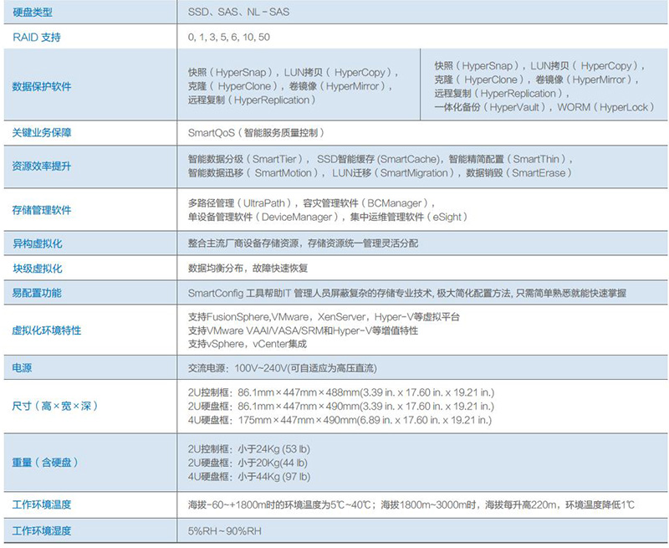This screenshot has height=548, width=669.
Task: Select the '一体化备份（HyperVault），WORM（HyperLock）' line
Action: click(544, 107)
